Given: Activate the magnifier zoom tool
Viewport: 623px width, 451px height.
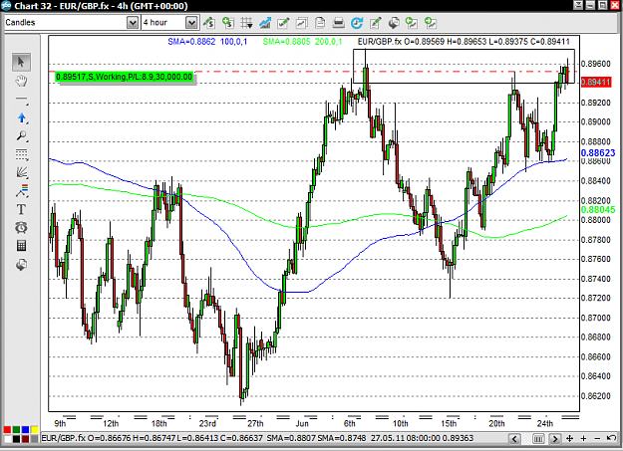Looking at the screenshot, I should [x=22, y=136].
